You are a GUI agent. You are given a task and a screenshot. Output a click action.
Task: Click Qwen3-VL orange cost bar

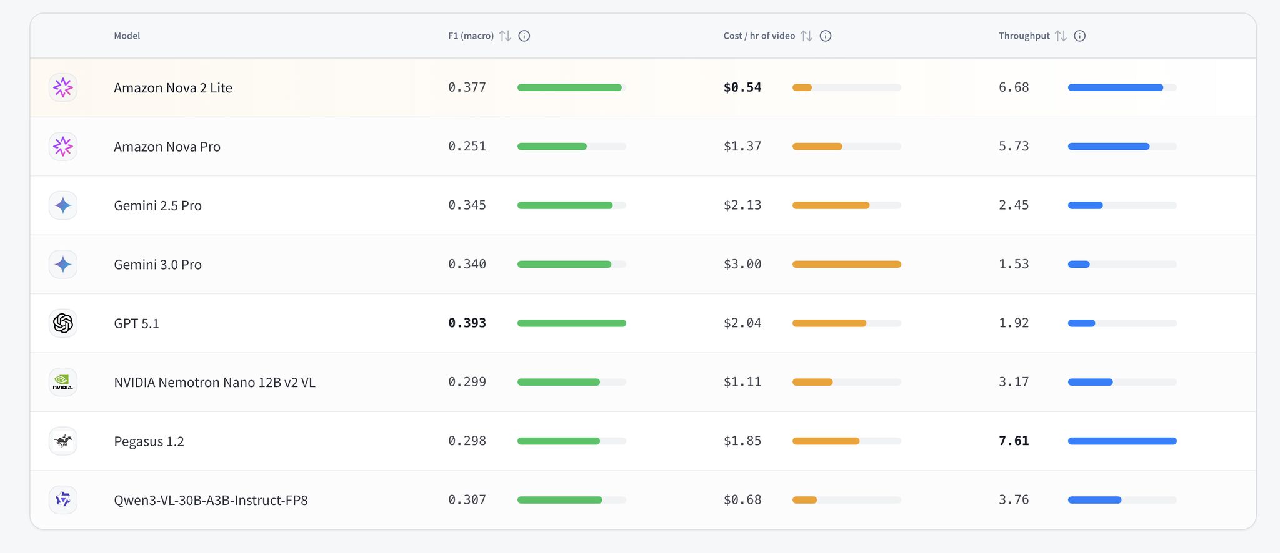coord(805,500)
